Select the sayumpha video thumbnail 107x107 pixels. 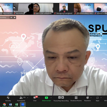23,9
